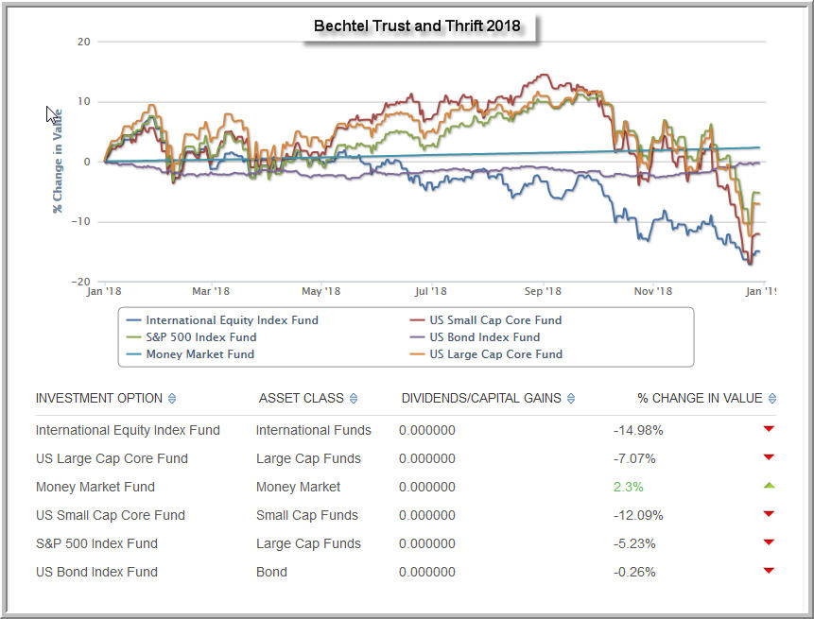
Task: Toggle S&P 500 Index Fund legend series
Action: tap(192, 337)
